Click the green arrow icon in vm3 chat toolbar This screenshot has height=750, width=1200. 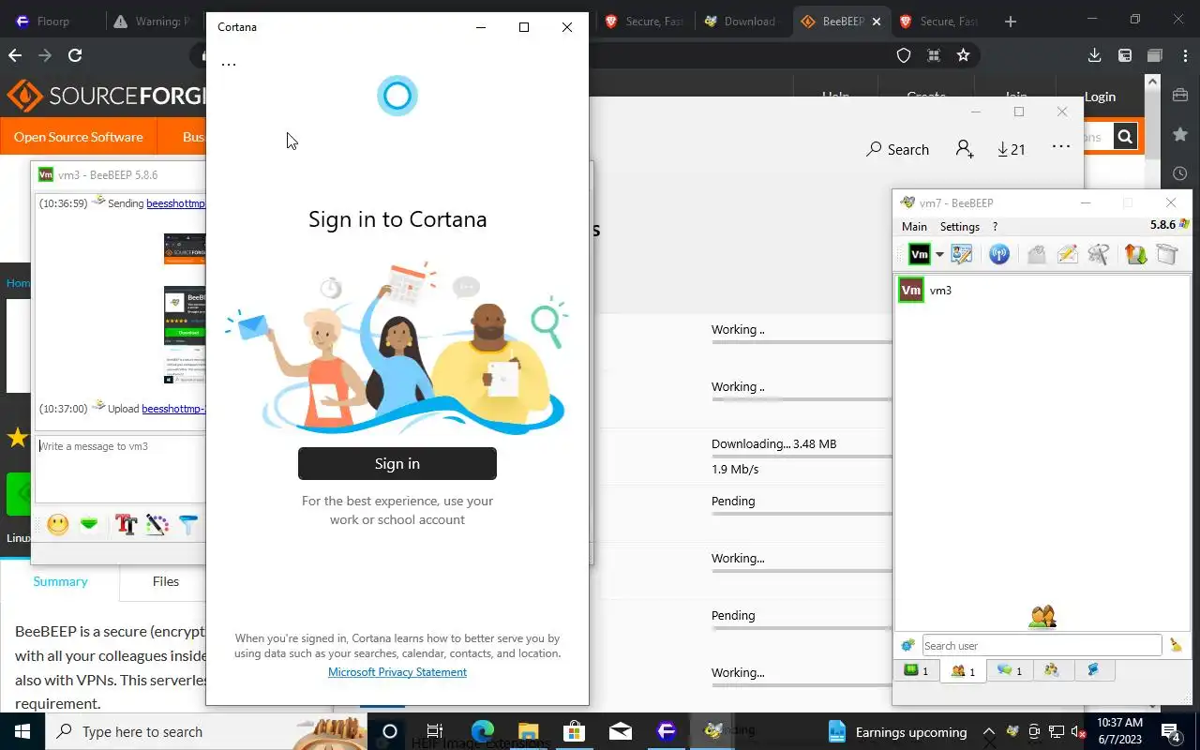pos(89,525)
